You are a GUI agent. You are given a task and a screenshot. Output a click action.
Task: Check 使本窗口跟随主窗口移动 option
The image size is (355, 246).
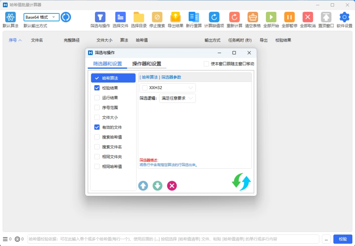tap(206, 64)
